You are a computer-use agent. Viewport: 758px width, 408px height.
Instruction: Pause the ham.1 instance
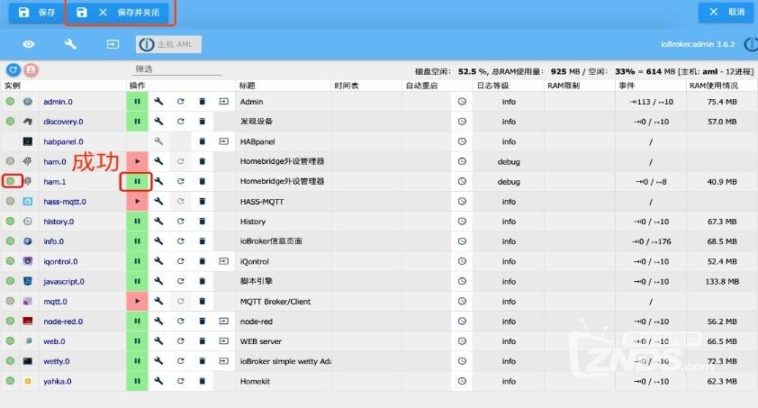pos(138,181)
